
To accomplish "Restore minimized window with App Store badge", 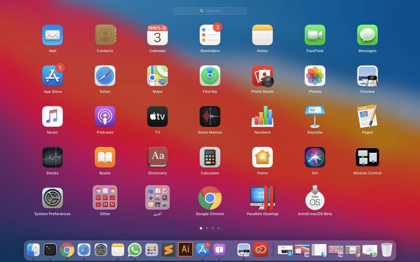I will [x=285, y=250].
